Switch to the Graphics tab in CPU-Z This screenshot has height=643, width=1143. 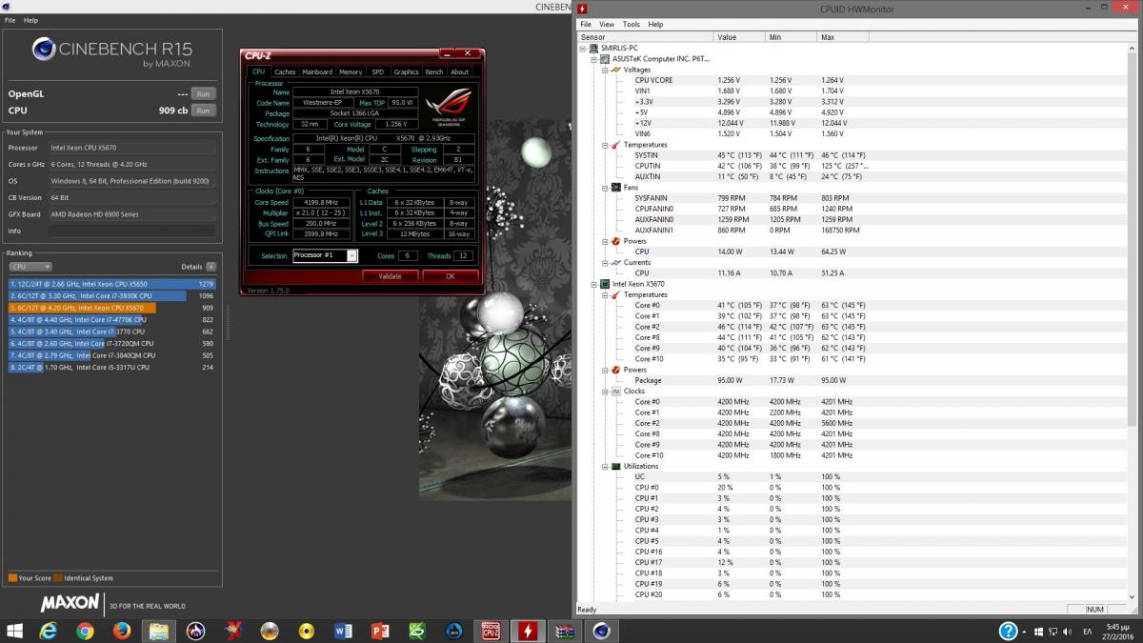coord(407,71)
